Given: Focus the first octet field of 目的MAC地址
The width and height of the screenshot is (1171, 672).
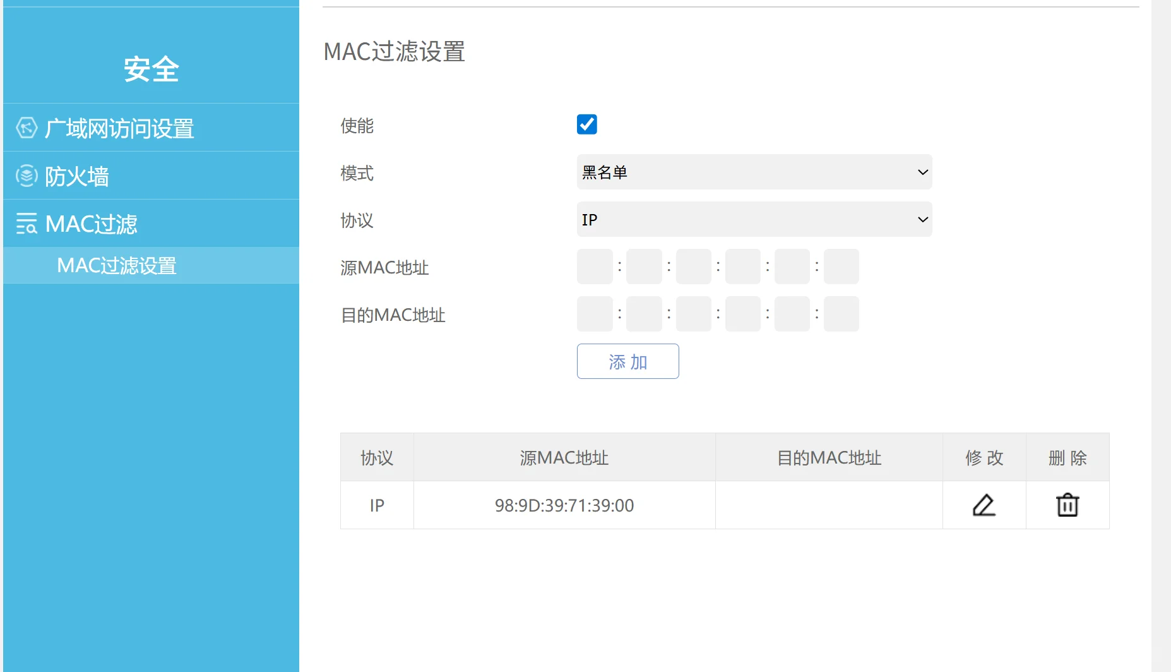Looking at the screenshot, I should (595, 314).
